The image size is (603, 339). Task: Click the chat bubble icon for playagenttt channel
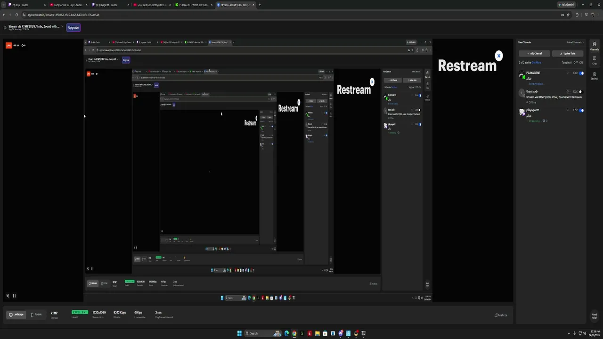click(568, 110)
